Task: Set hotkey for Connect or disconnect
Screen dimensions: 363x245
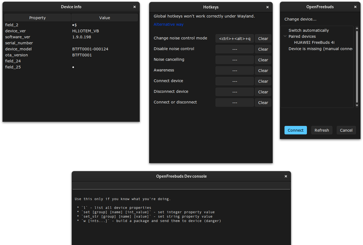Action: [235, 103]
